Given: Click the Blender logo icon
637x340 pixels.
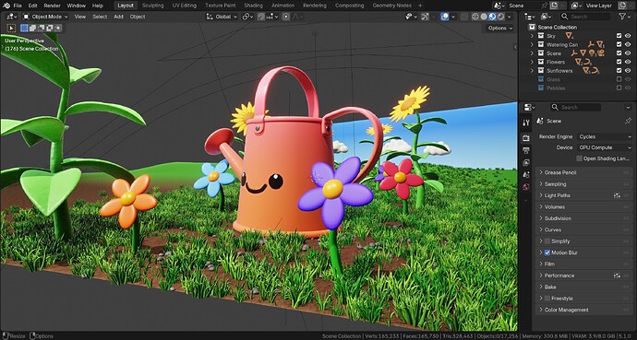Looking at the screenshot, I should pos(6,6).
